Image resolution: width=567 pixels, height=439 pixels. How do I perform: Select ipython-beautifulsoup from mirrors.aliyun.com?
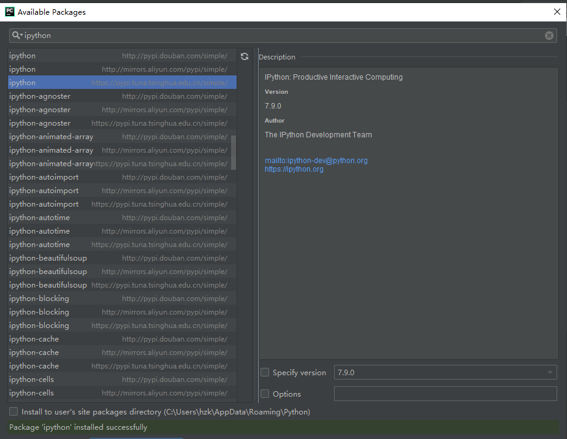[x=122, y=272]
